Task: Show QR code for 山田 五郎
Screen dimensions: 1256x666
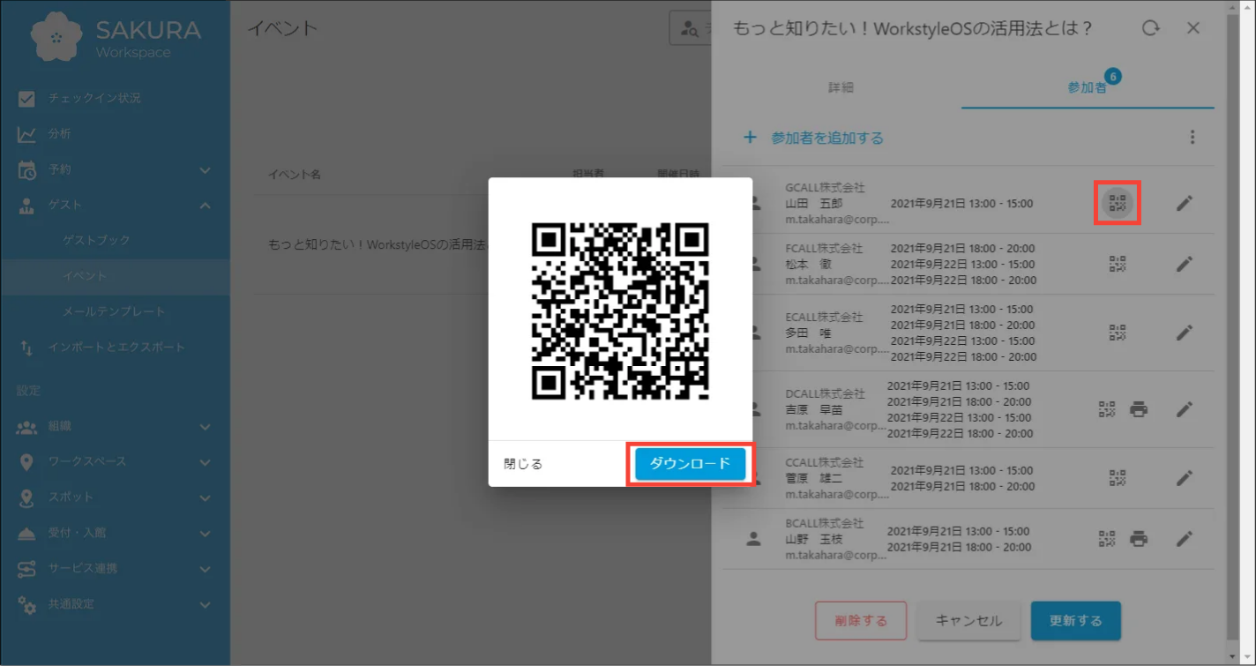Action: [x=1118, y=204]
